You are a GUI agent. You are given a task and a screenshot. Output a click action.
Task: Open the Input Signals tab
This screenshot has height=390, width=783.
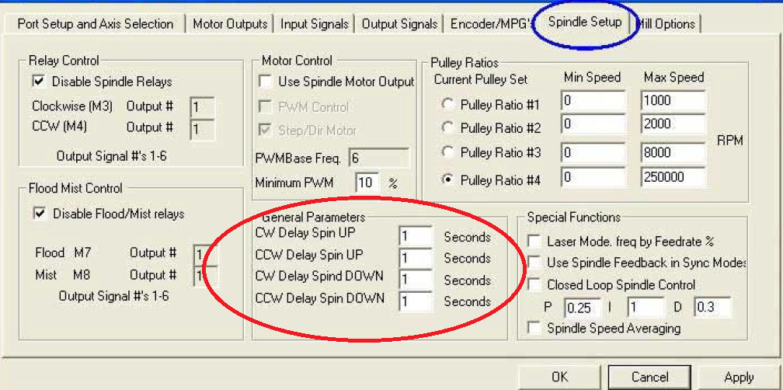314,24
